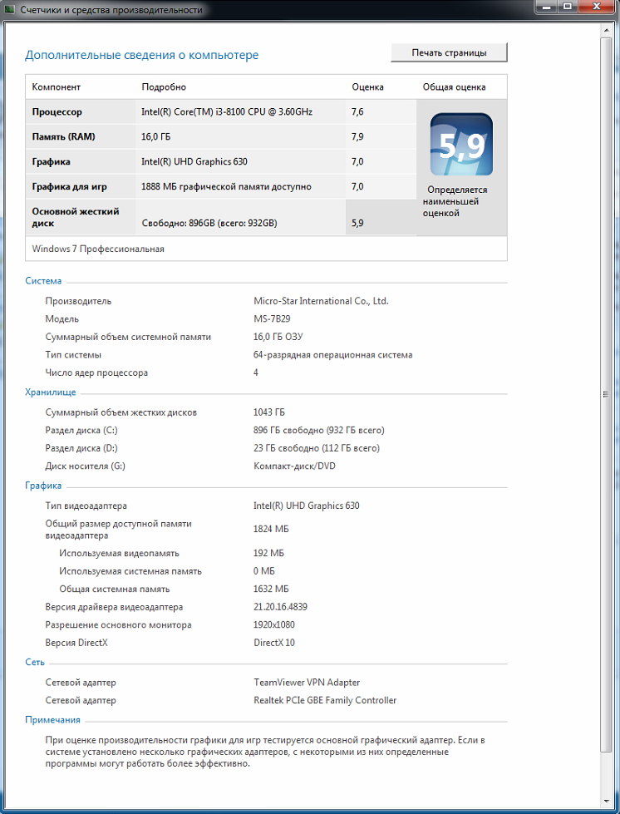Click the Общая оценка column header

454,87
